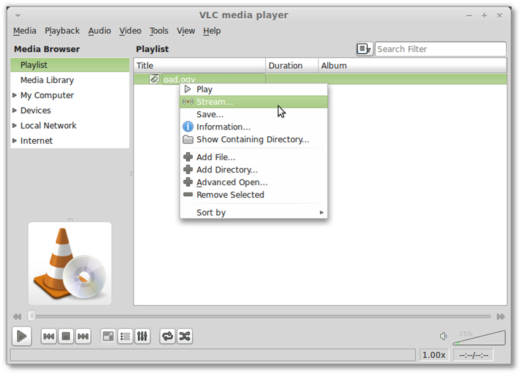The image size is (522, 375).
Task: Toggle the playlist view button
Action: [125, 336]
